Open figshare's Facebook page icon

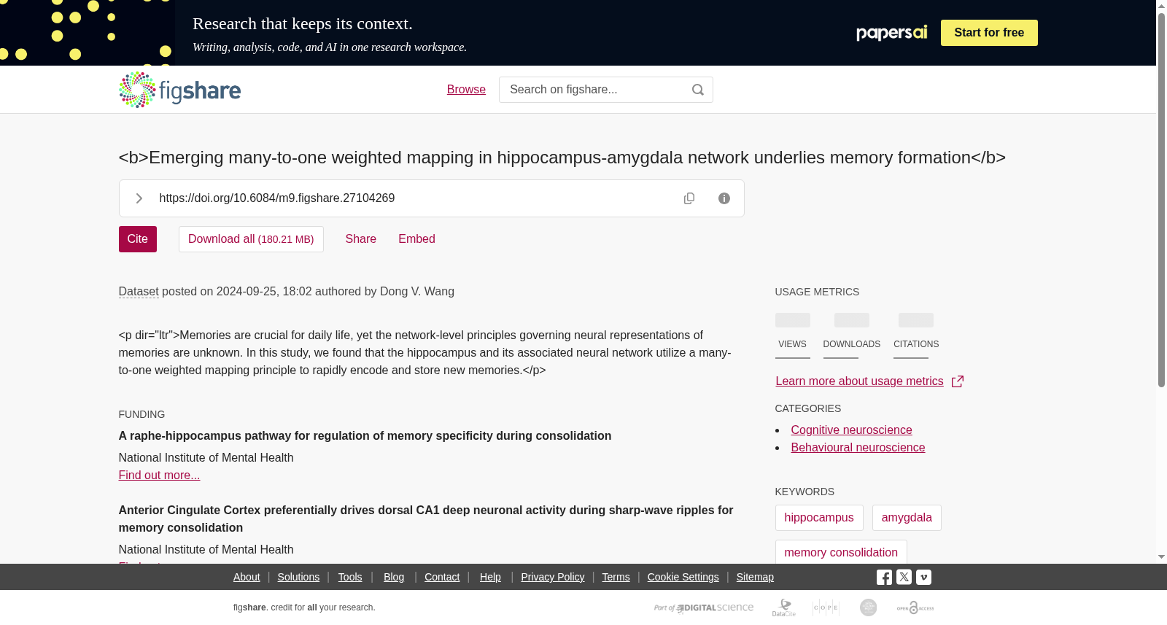click(x=884, y=577)
